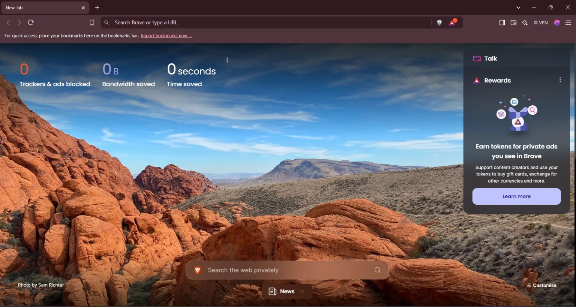Viewport: 576px width, 307px height.
Task: Open Leo AI assistant sparkle icon
Action: pos(525,22)
